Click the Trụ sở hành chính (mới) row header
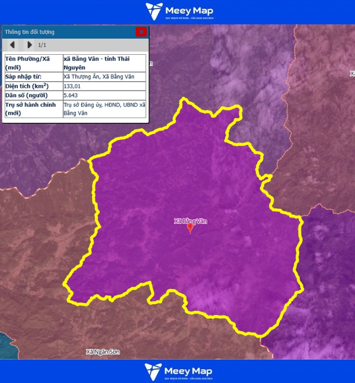 pos(33,109)
